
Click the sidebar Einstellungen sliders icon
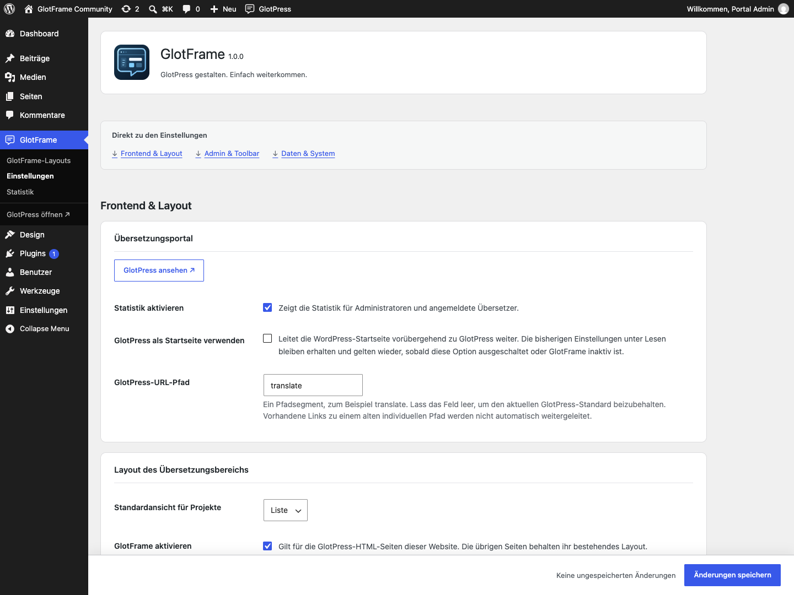click(10, 310)
